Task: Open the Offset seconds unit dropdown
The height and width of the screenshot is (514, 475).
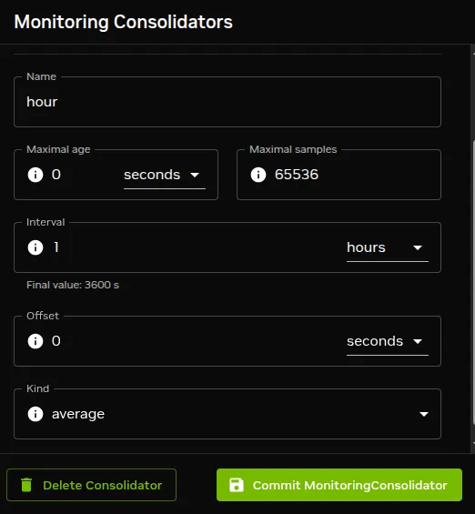Action: 388,341
